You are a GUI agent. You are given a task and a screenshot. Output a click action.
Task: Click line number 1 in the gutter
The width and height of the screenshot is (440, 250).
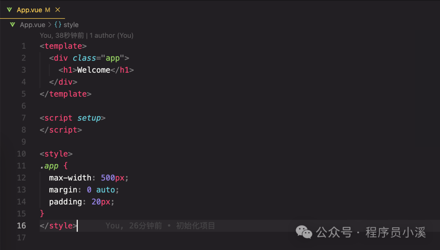[24, 46]
